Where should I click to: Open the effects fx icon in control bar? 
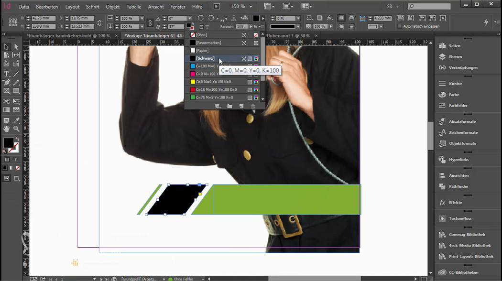329,18
